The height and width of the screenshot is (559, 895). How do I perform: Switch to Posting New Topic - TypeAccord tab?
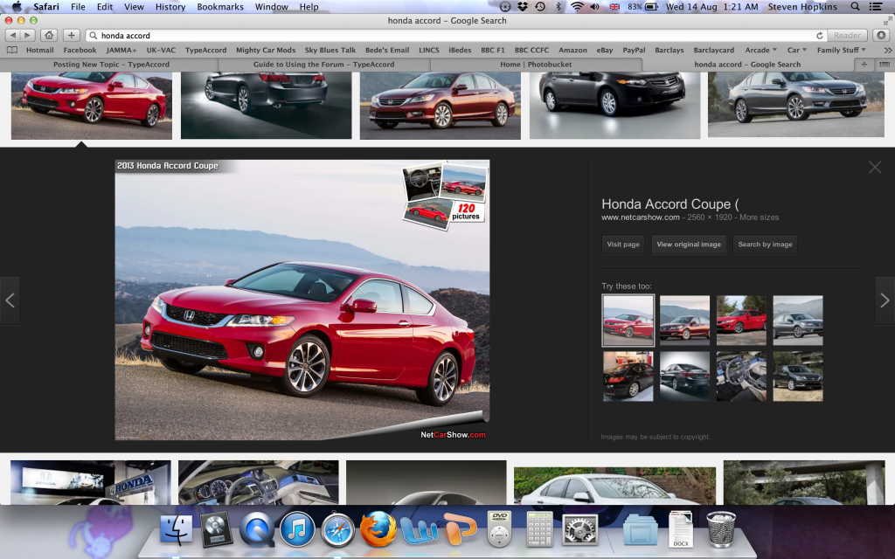[x=111, y=65]
